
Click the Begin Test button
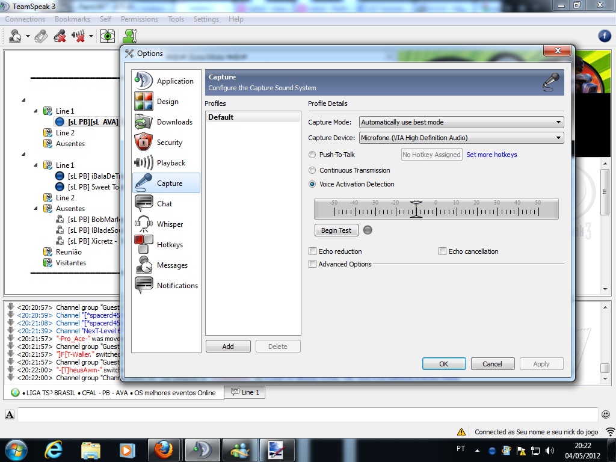coord(336,230)
